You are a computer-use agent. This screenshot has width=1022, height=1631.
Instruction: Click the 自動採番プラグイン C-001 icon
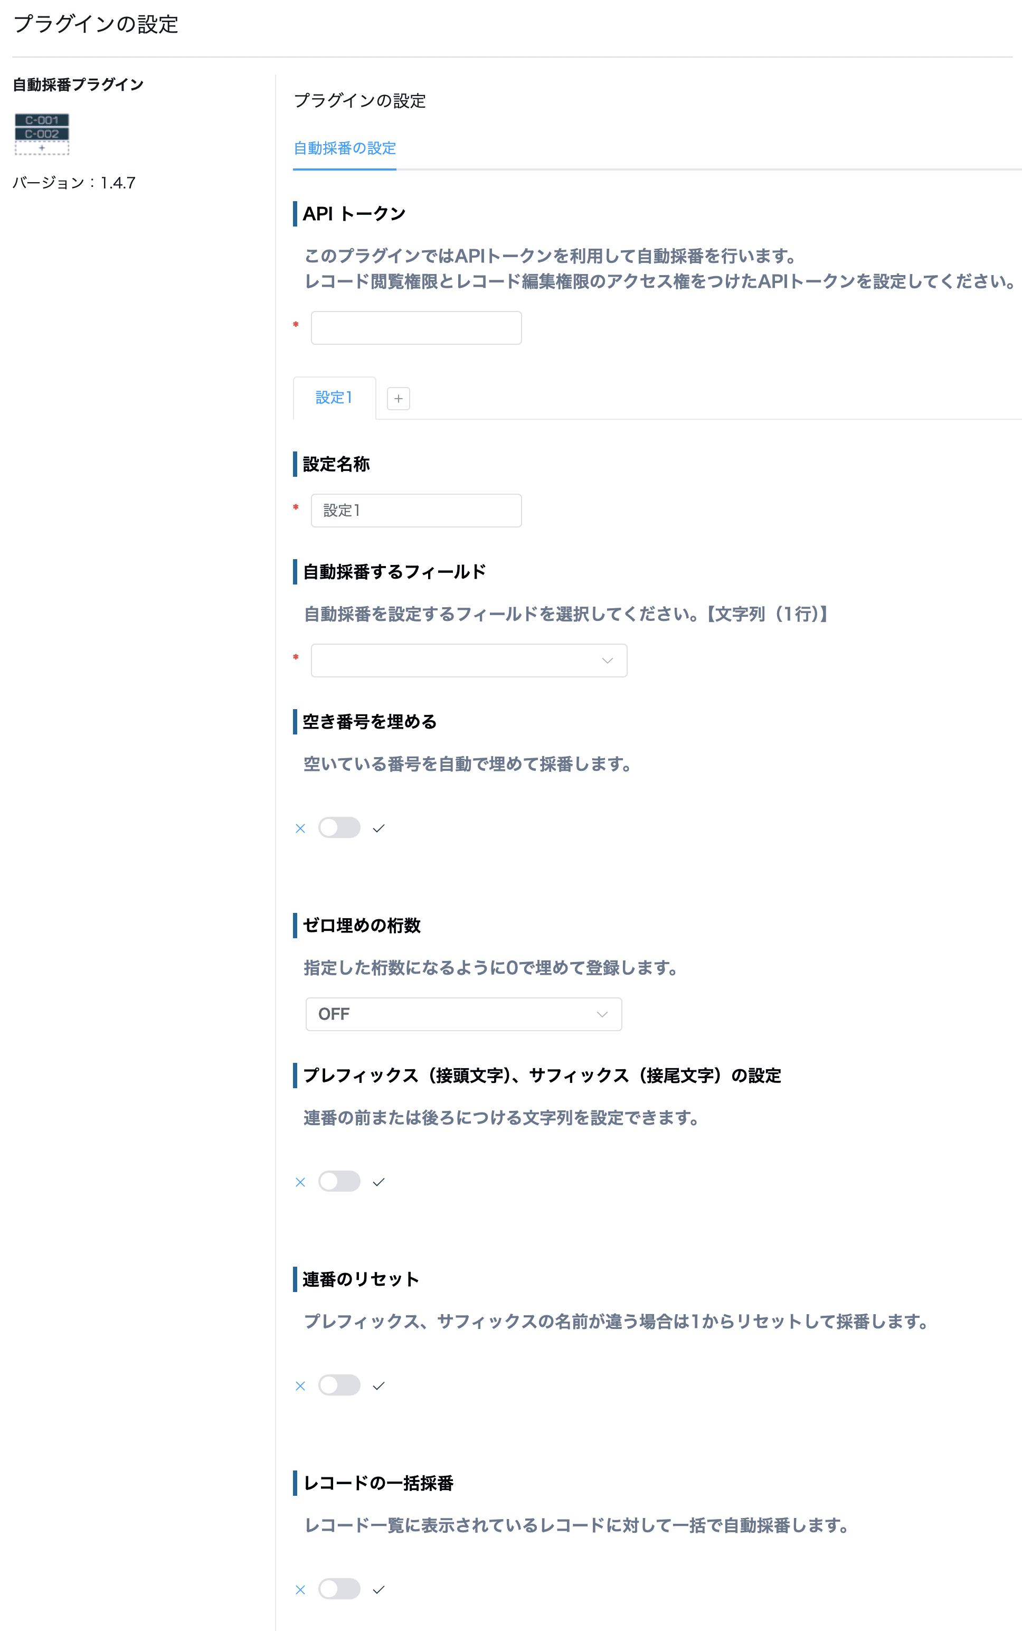[x=42, y=134]
